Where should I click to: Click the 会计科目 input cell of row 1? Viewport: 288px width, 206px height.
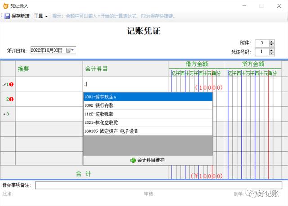(126, 84)
